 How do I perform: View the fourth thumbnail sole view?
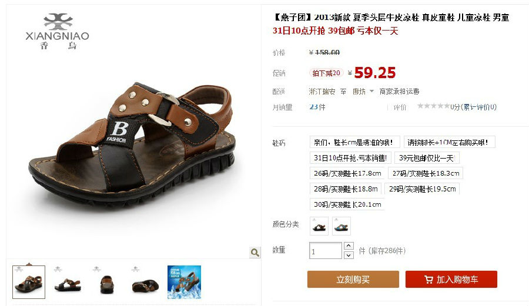pos(145,282)
